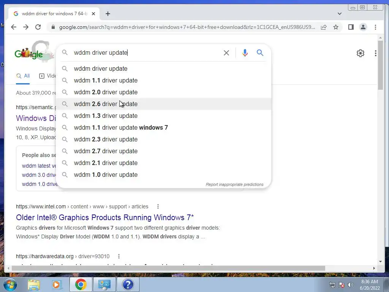389x292 pixels.
Task: Select suggestion 'wddm 1.1 driver update'
Action: pyautogui.click(x=164, y=81)
